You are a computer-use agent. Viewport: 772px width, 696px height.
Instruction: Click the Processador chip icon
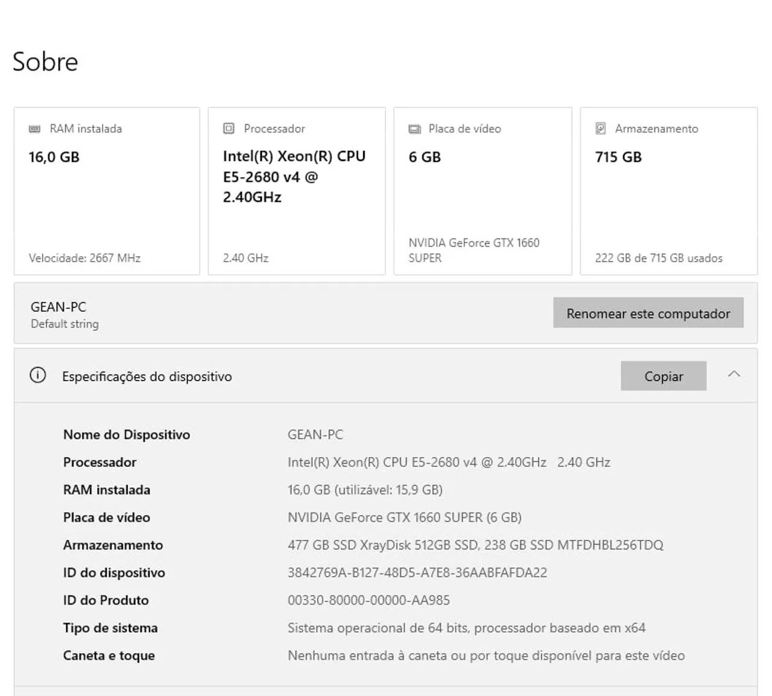[x=229, y=128]
